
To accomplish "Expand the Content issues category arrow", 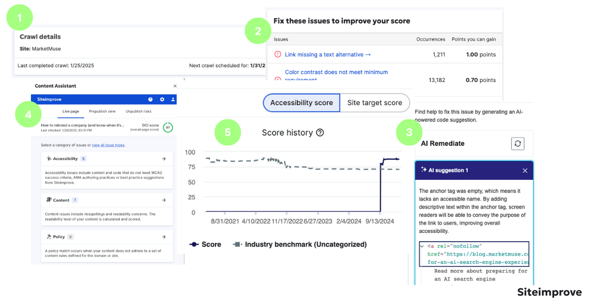I will pyautogui.click(x=164, y=200).
